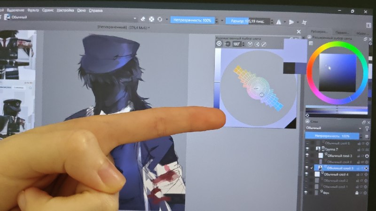Open the layer filter funnel icon
The height and width of the screenshot is (211, 376).
point(367,128)
